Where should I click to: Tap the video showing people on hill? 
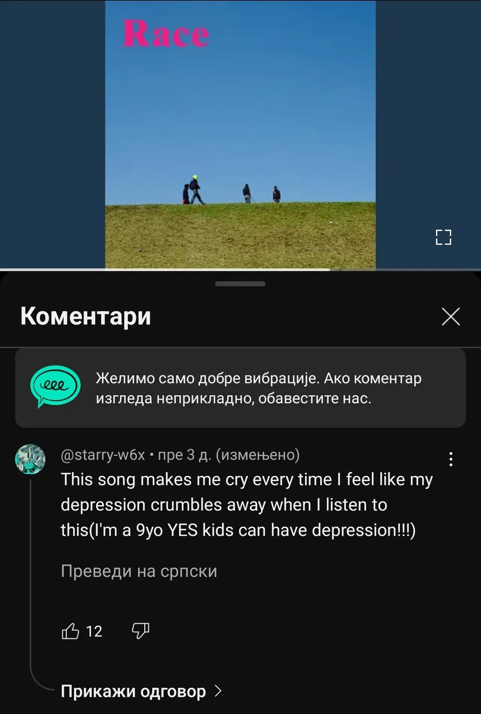241,134
